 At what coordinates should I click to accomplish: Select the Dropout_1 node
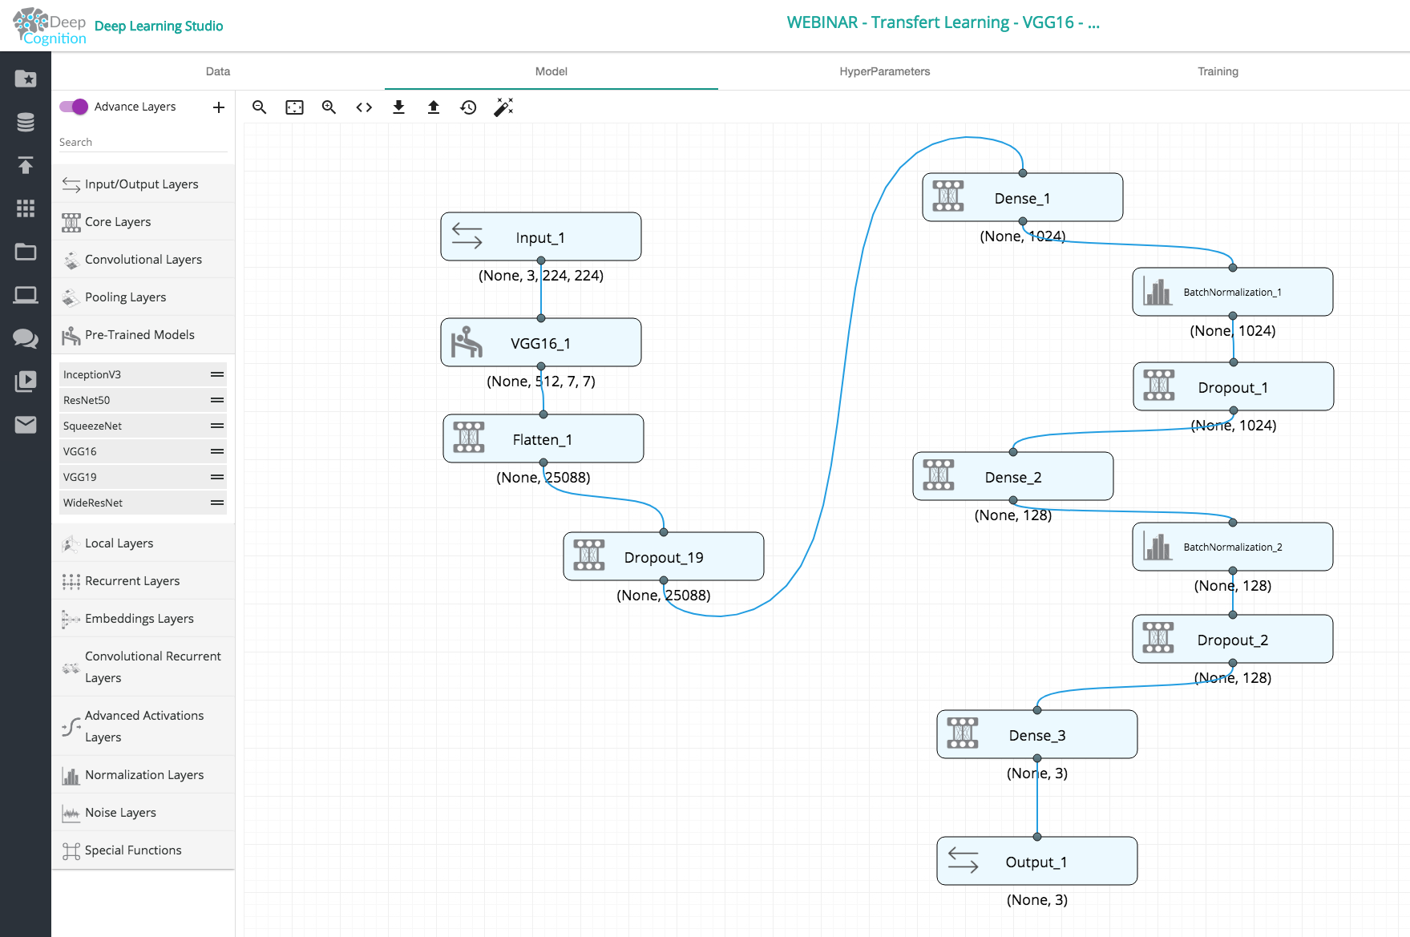coord(1234,386)
